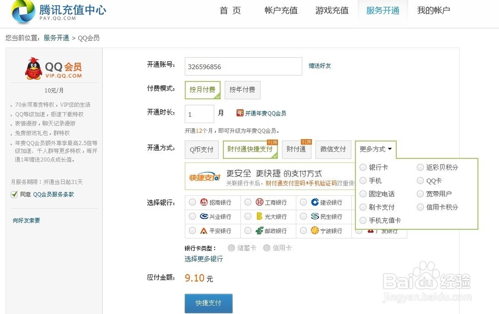The width and height of the screenshot is (499, 314).
Task: Select 光大银行 radio button
Action: 248,216
